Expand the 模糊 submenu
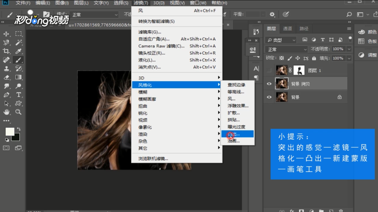This screenshot has width=378, height=212. (177, 92)
